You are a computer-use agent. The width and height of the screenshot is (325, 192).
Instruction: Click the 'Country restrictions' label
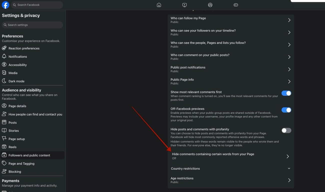tap(185, 168)
